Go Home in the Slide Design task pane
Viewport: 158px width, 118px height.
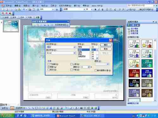(138, 25)
